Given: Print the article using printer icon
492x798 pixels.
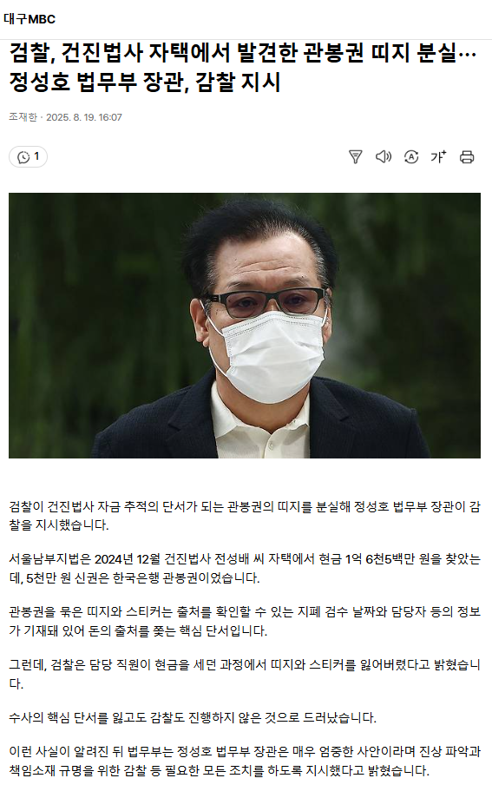Looking at the screenshot, I should click(467, 157).
